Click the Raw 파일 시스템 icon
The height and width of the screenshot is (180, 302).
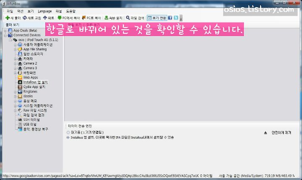pyautogui.click(x=20, y=110)
